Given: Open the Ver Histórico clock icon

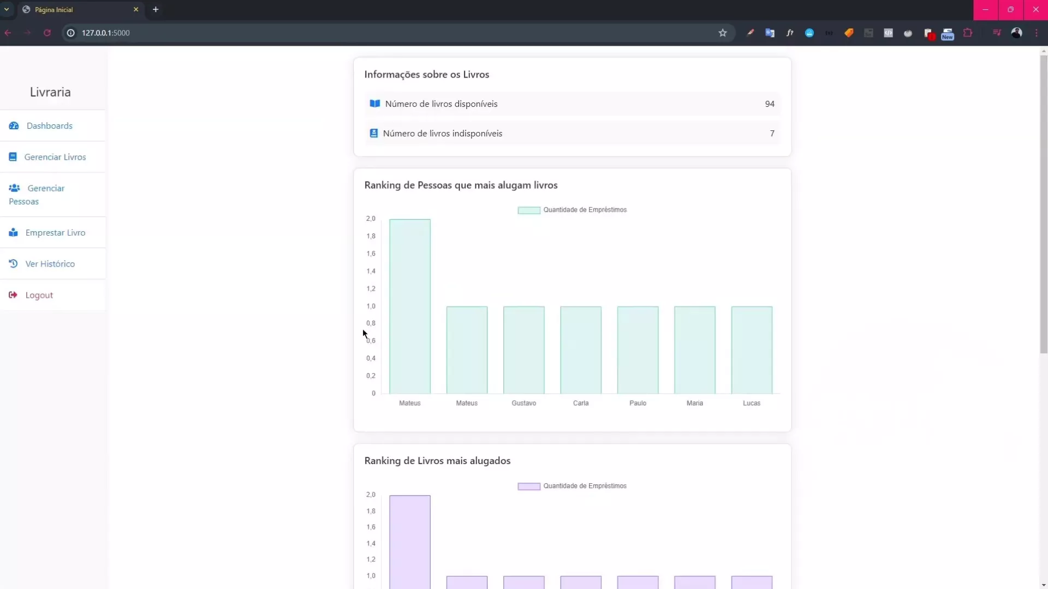Looking at the screenshot, I should [x=13, y=263].
